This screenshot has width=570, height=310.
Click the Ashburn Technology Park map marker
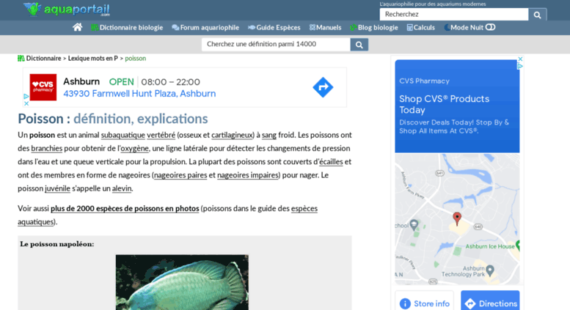tap(489, 270)
